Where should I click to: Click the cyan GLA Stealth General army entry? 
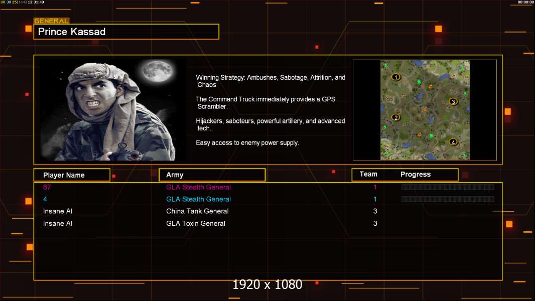pos(198,199)
